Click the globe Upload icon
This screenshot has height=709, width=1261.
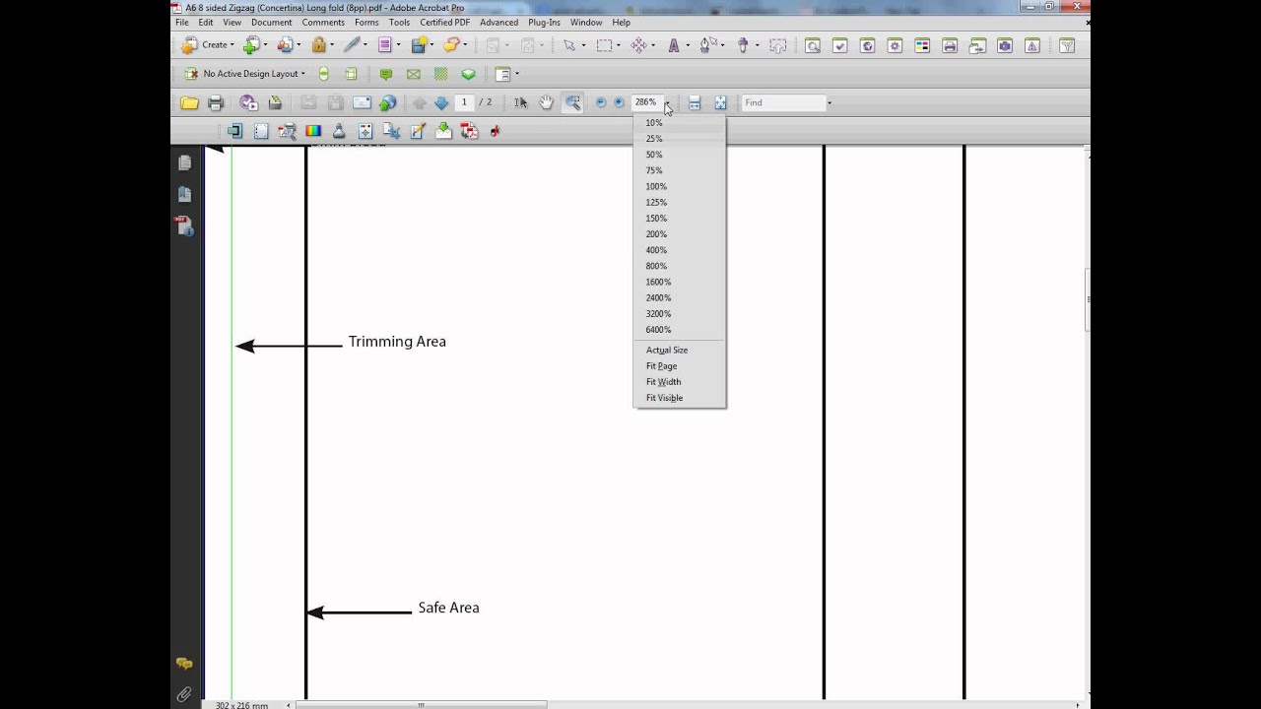pyautogui.click(x=387, y=102)
